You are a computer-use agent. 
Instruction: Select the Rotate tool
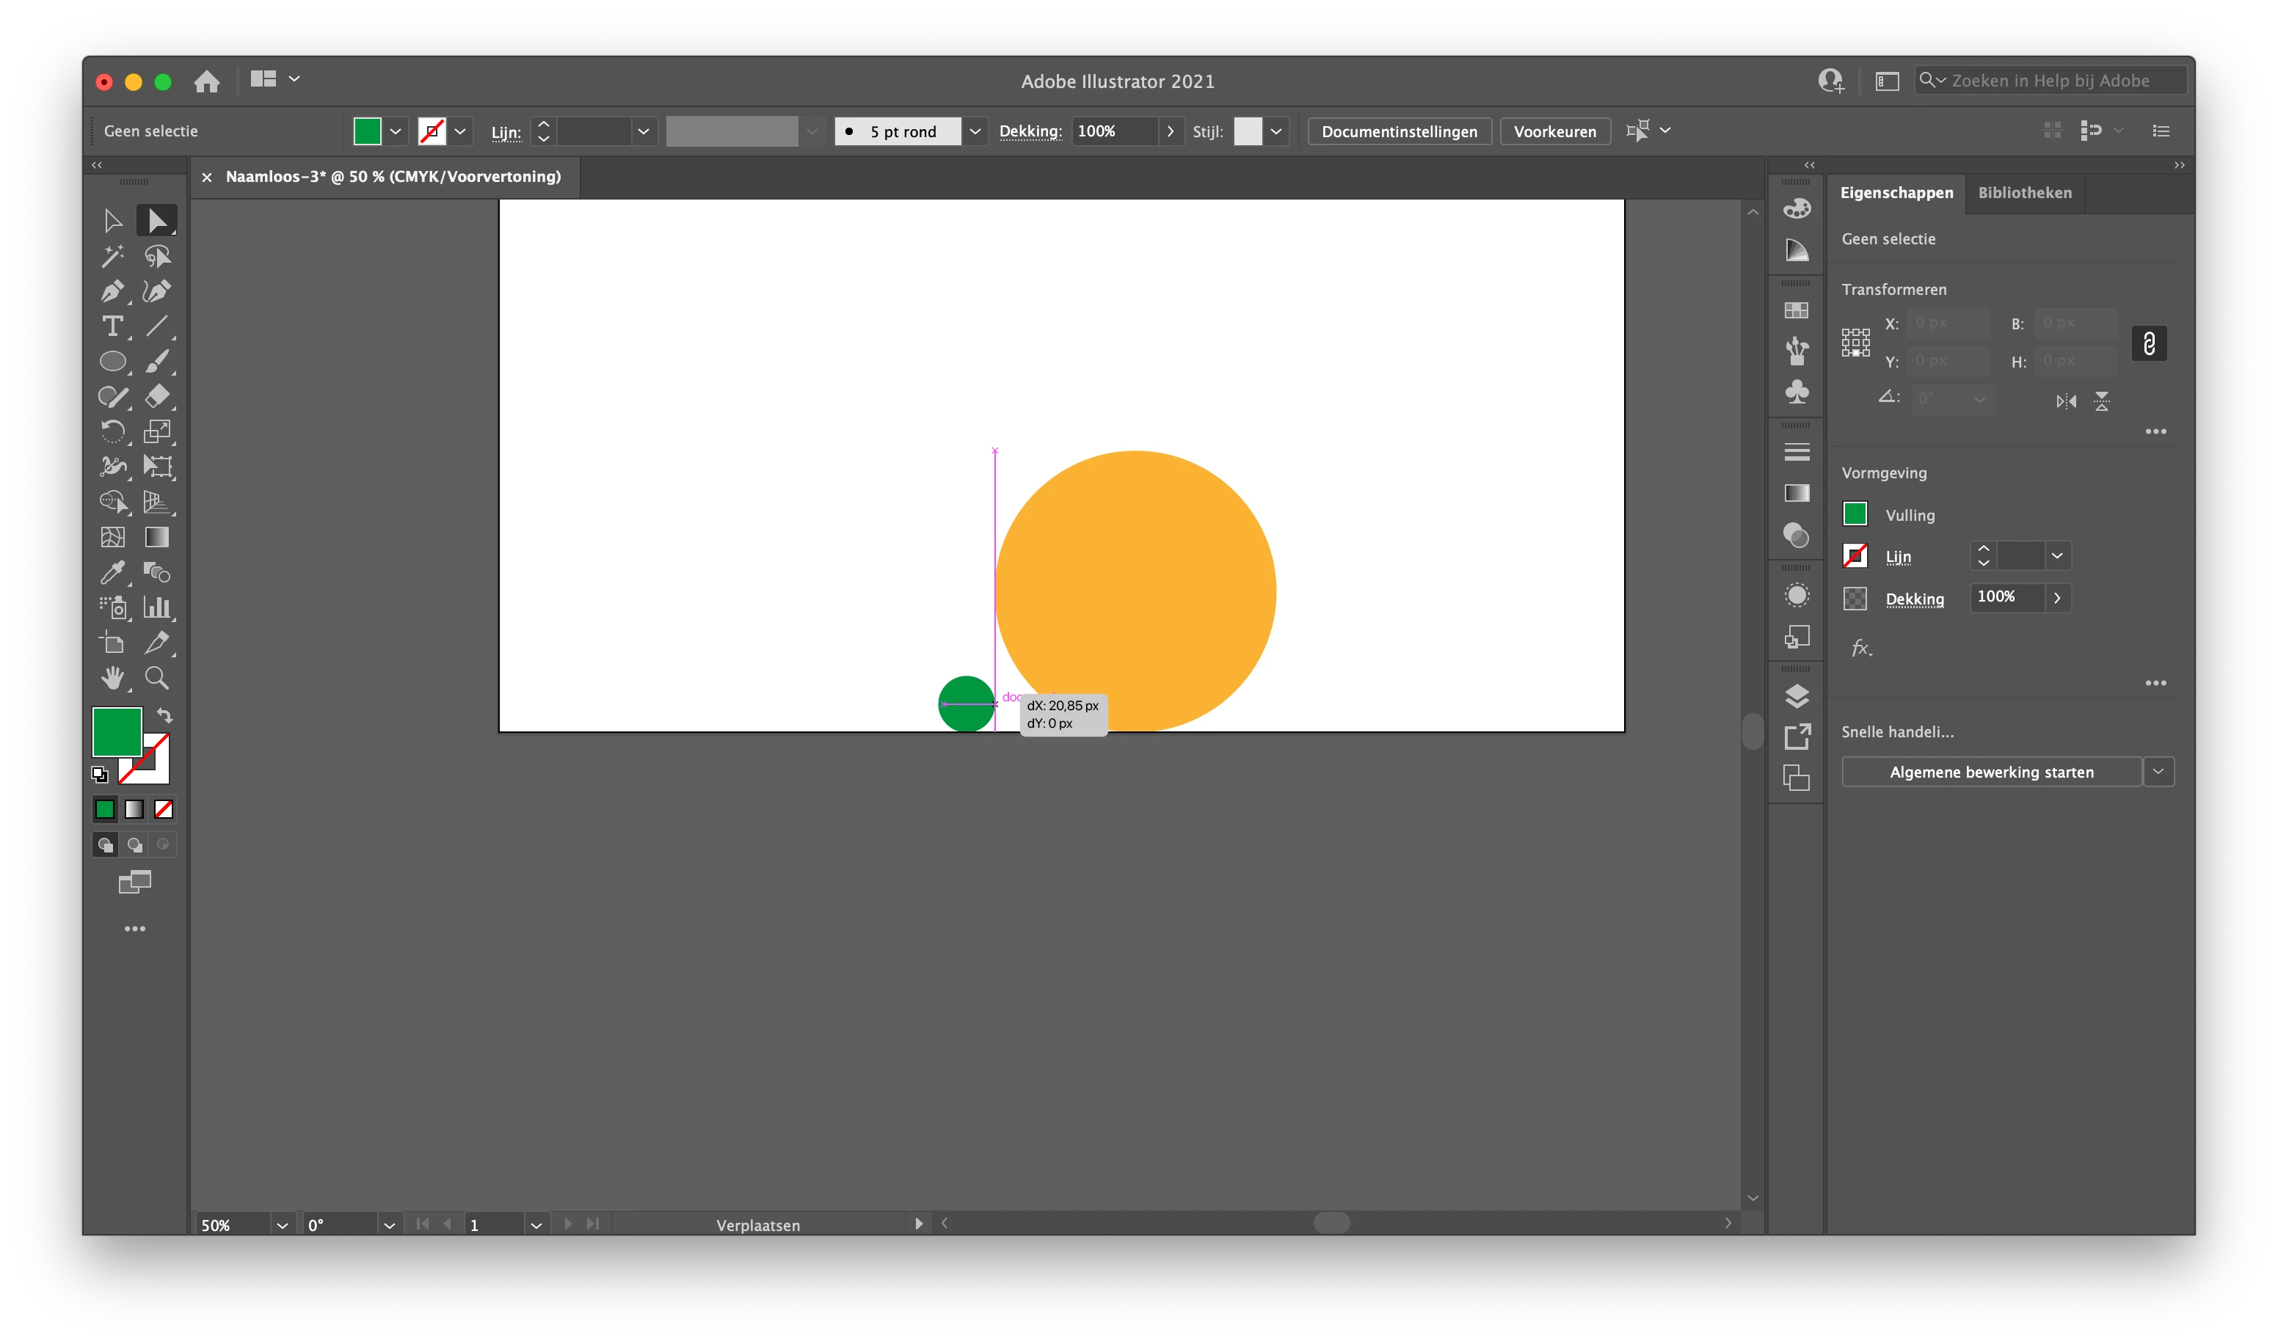pos(112,431)
